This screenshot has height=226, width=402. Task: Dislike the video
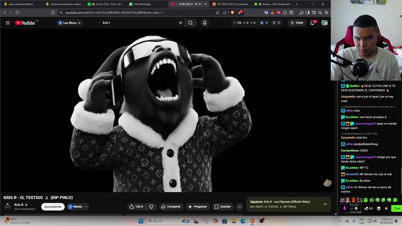151,207
